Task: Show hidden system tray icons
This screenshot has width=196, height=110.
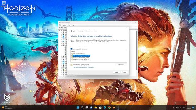Action: [x=174, y=108]
